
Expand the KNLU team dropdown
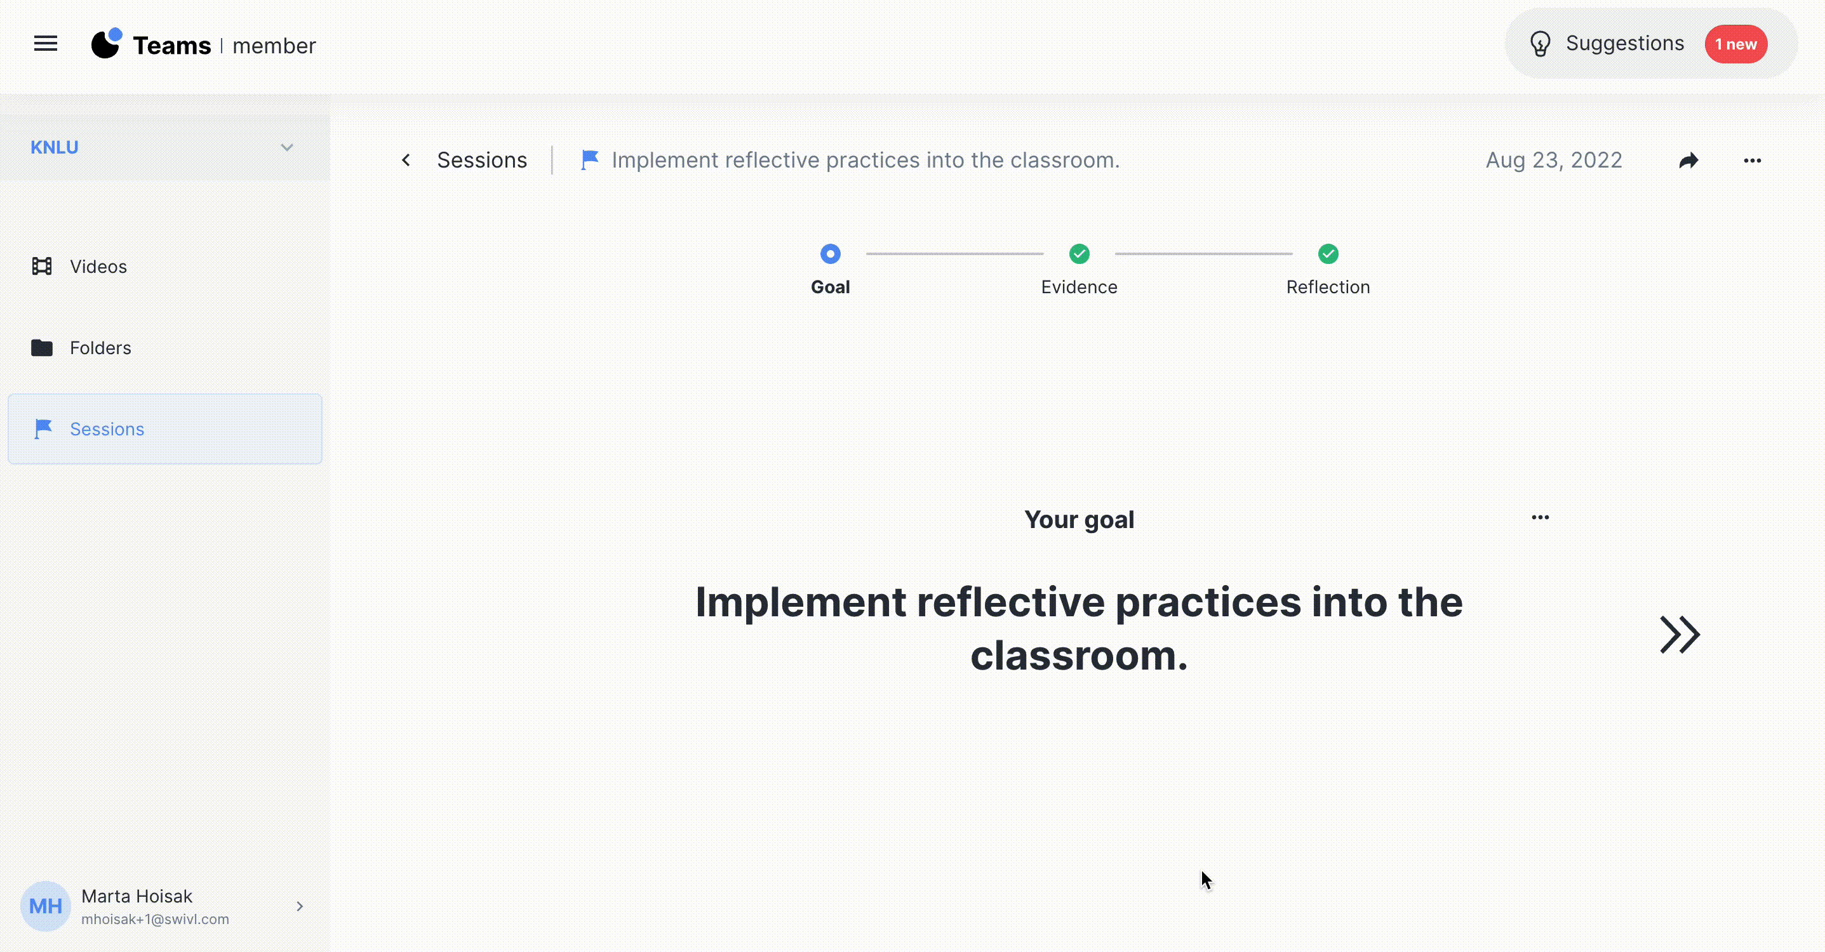[286, 147]
